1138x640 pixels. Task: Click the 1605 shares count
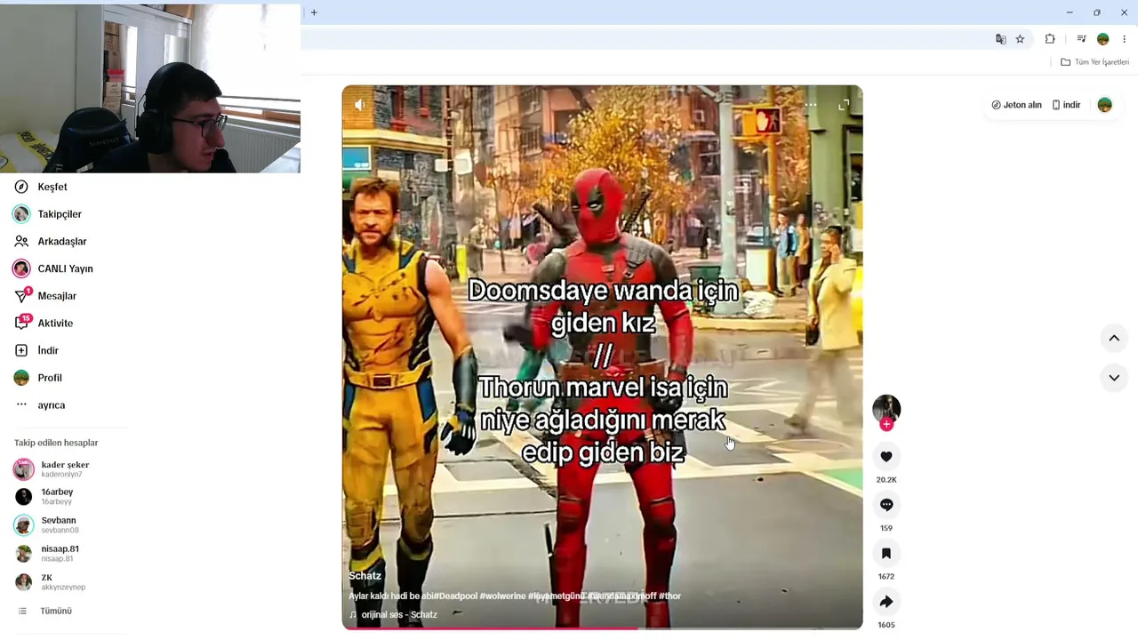pos(886,625)
